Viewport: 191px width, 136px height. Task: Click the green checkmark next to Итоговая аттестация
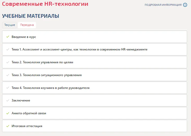[8, 126]
